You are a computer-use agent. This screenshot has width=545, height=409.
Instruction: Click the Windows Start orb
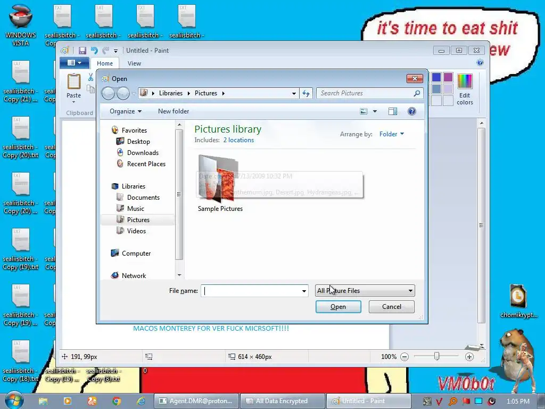(14, 400)
